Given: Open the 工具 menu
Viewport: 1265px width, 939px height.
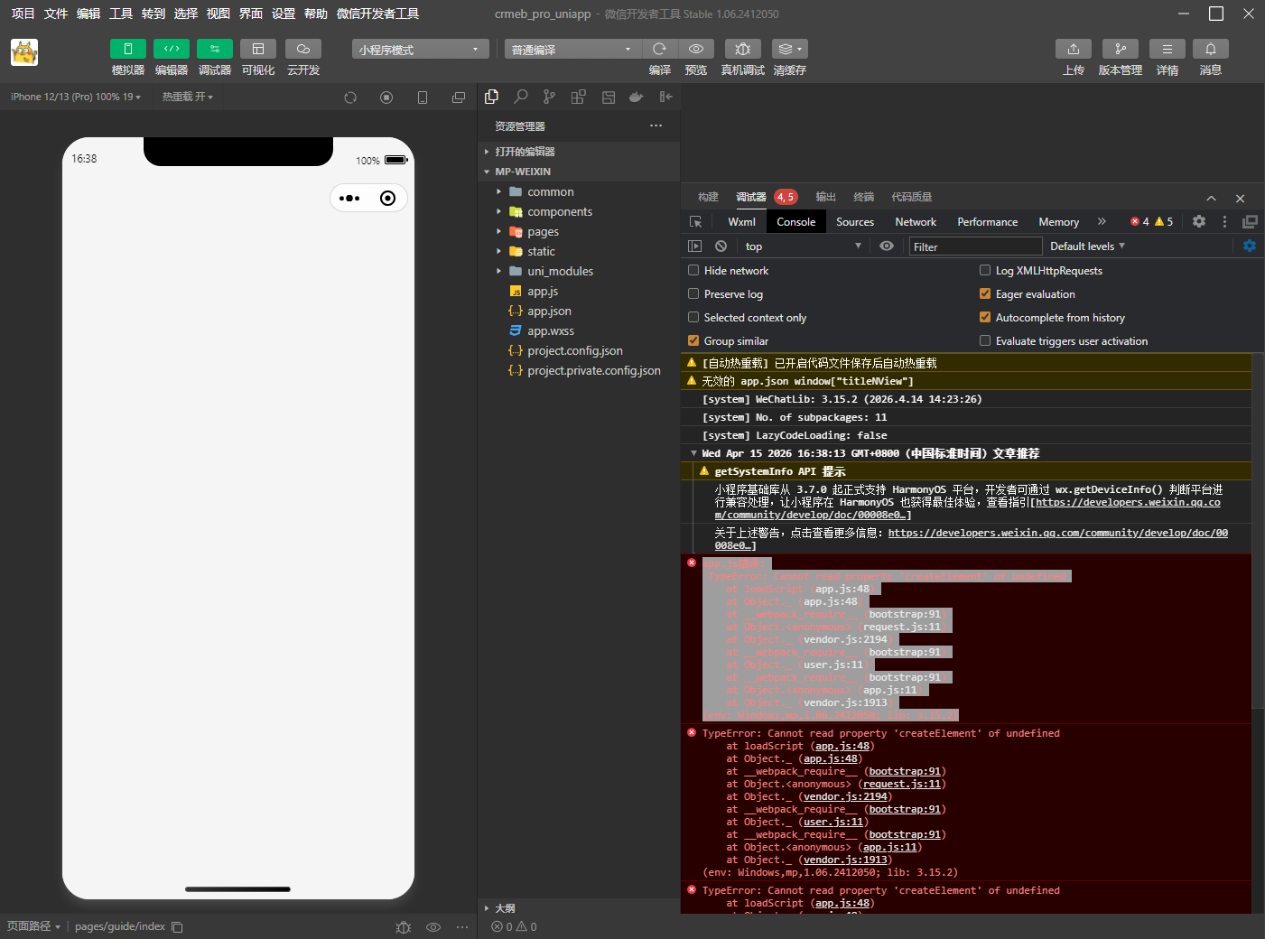Looking at the screenshot, I should [121, 14].
